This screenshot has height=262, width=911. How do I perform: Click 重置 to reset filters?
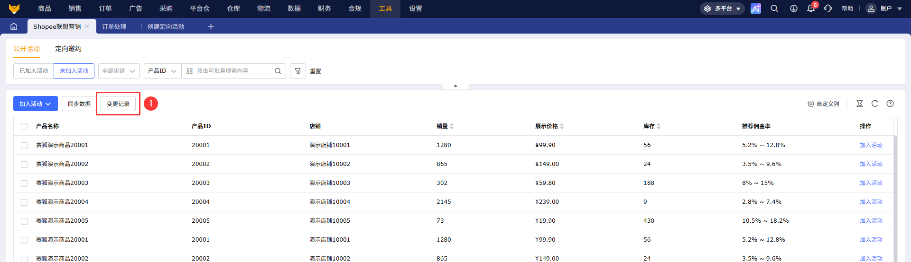click(x=316, y=71)
